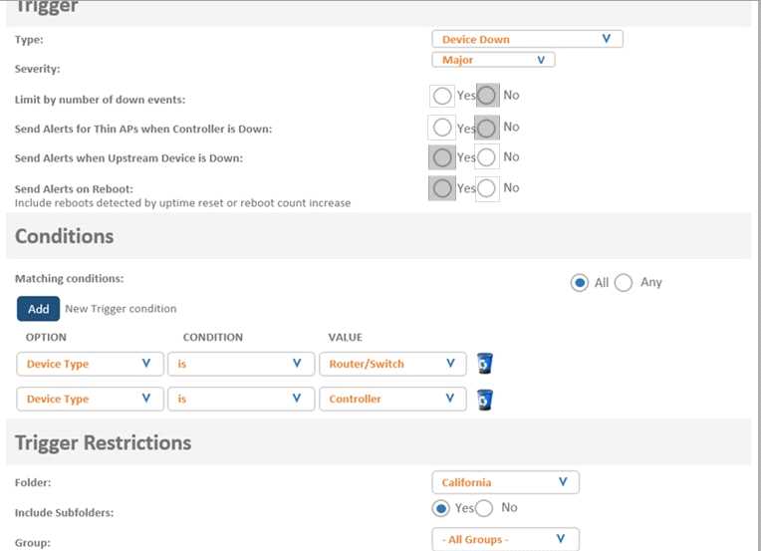761x551 pixels.
Task: Expand the Severity dropdown showing Major
Action: coord(493,60)
